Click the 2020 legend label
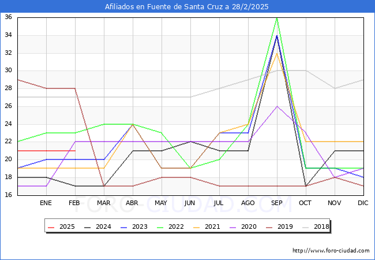The image size is (375, 260). click(249, 226)
